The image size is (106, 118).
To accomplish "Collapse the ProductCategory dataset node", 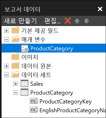I will [x=16, y=93].
